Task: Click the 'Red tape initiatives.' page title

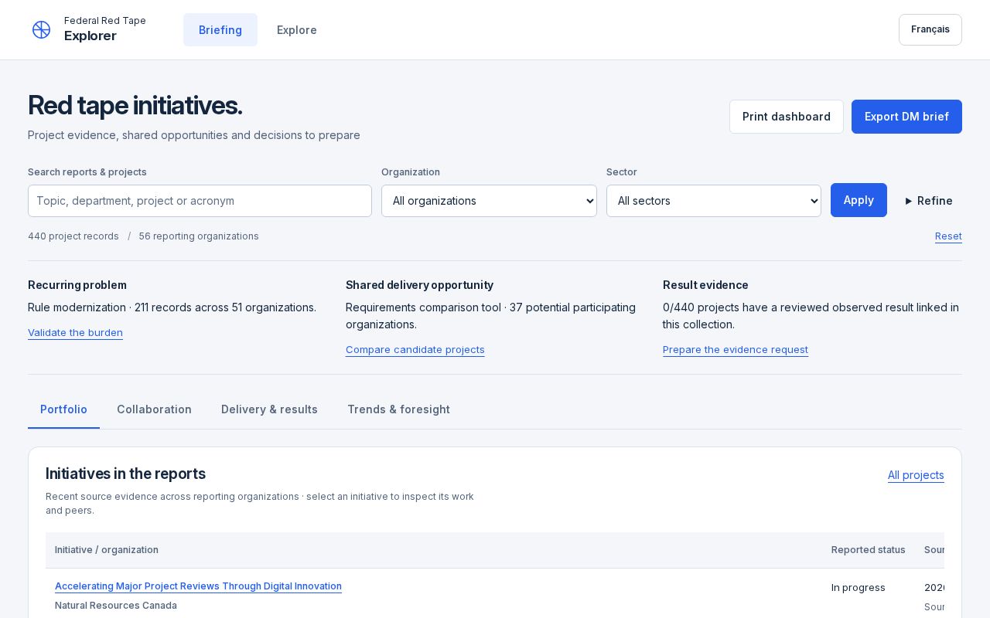Action: [135, 105]
